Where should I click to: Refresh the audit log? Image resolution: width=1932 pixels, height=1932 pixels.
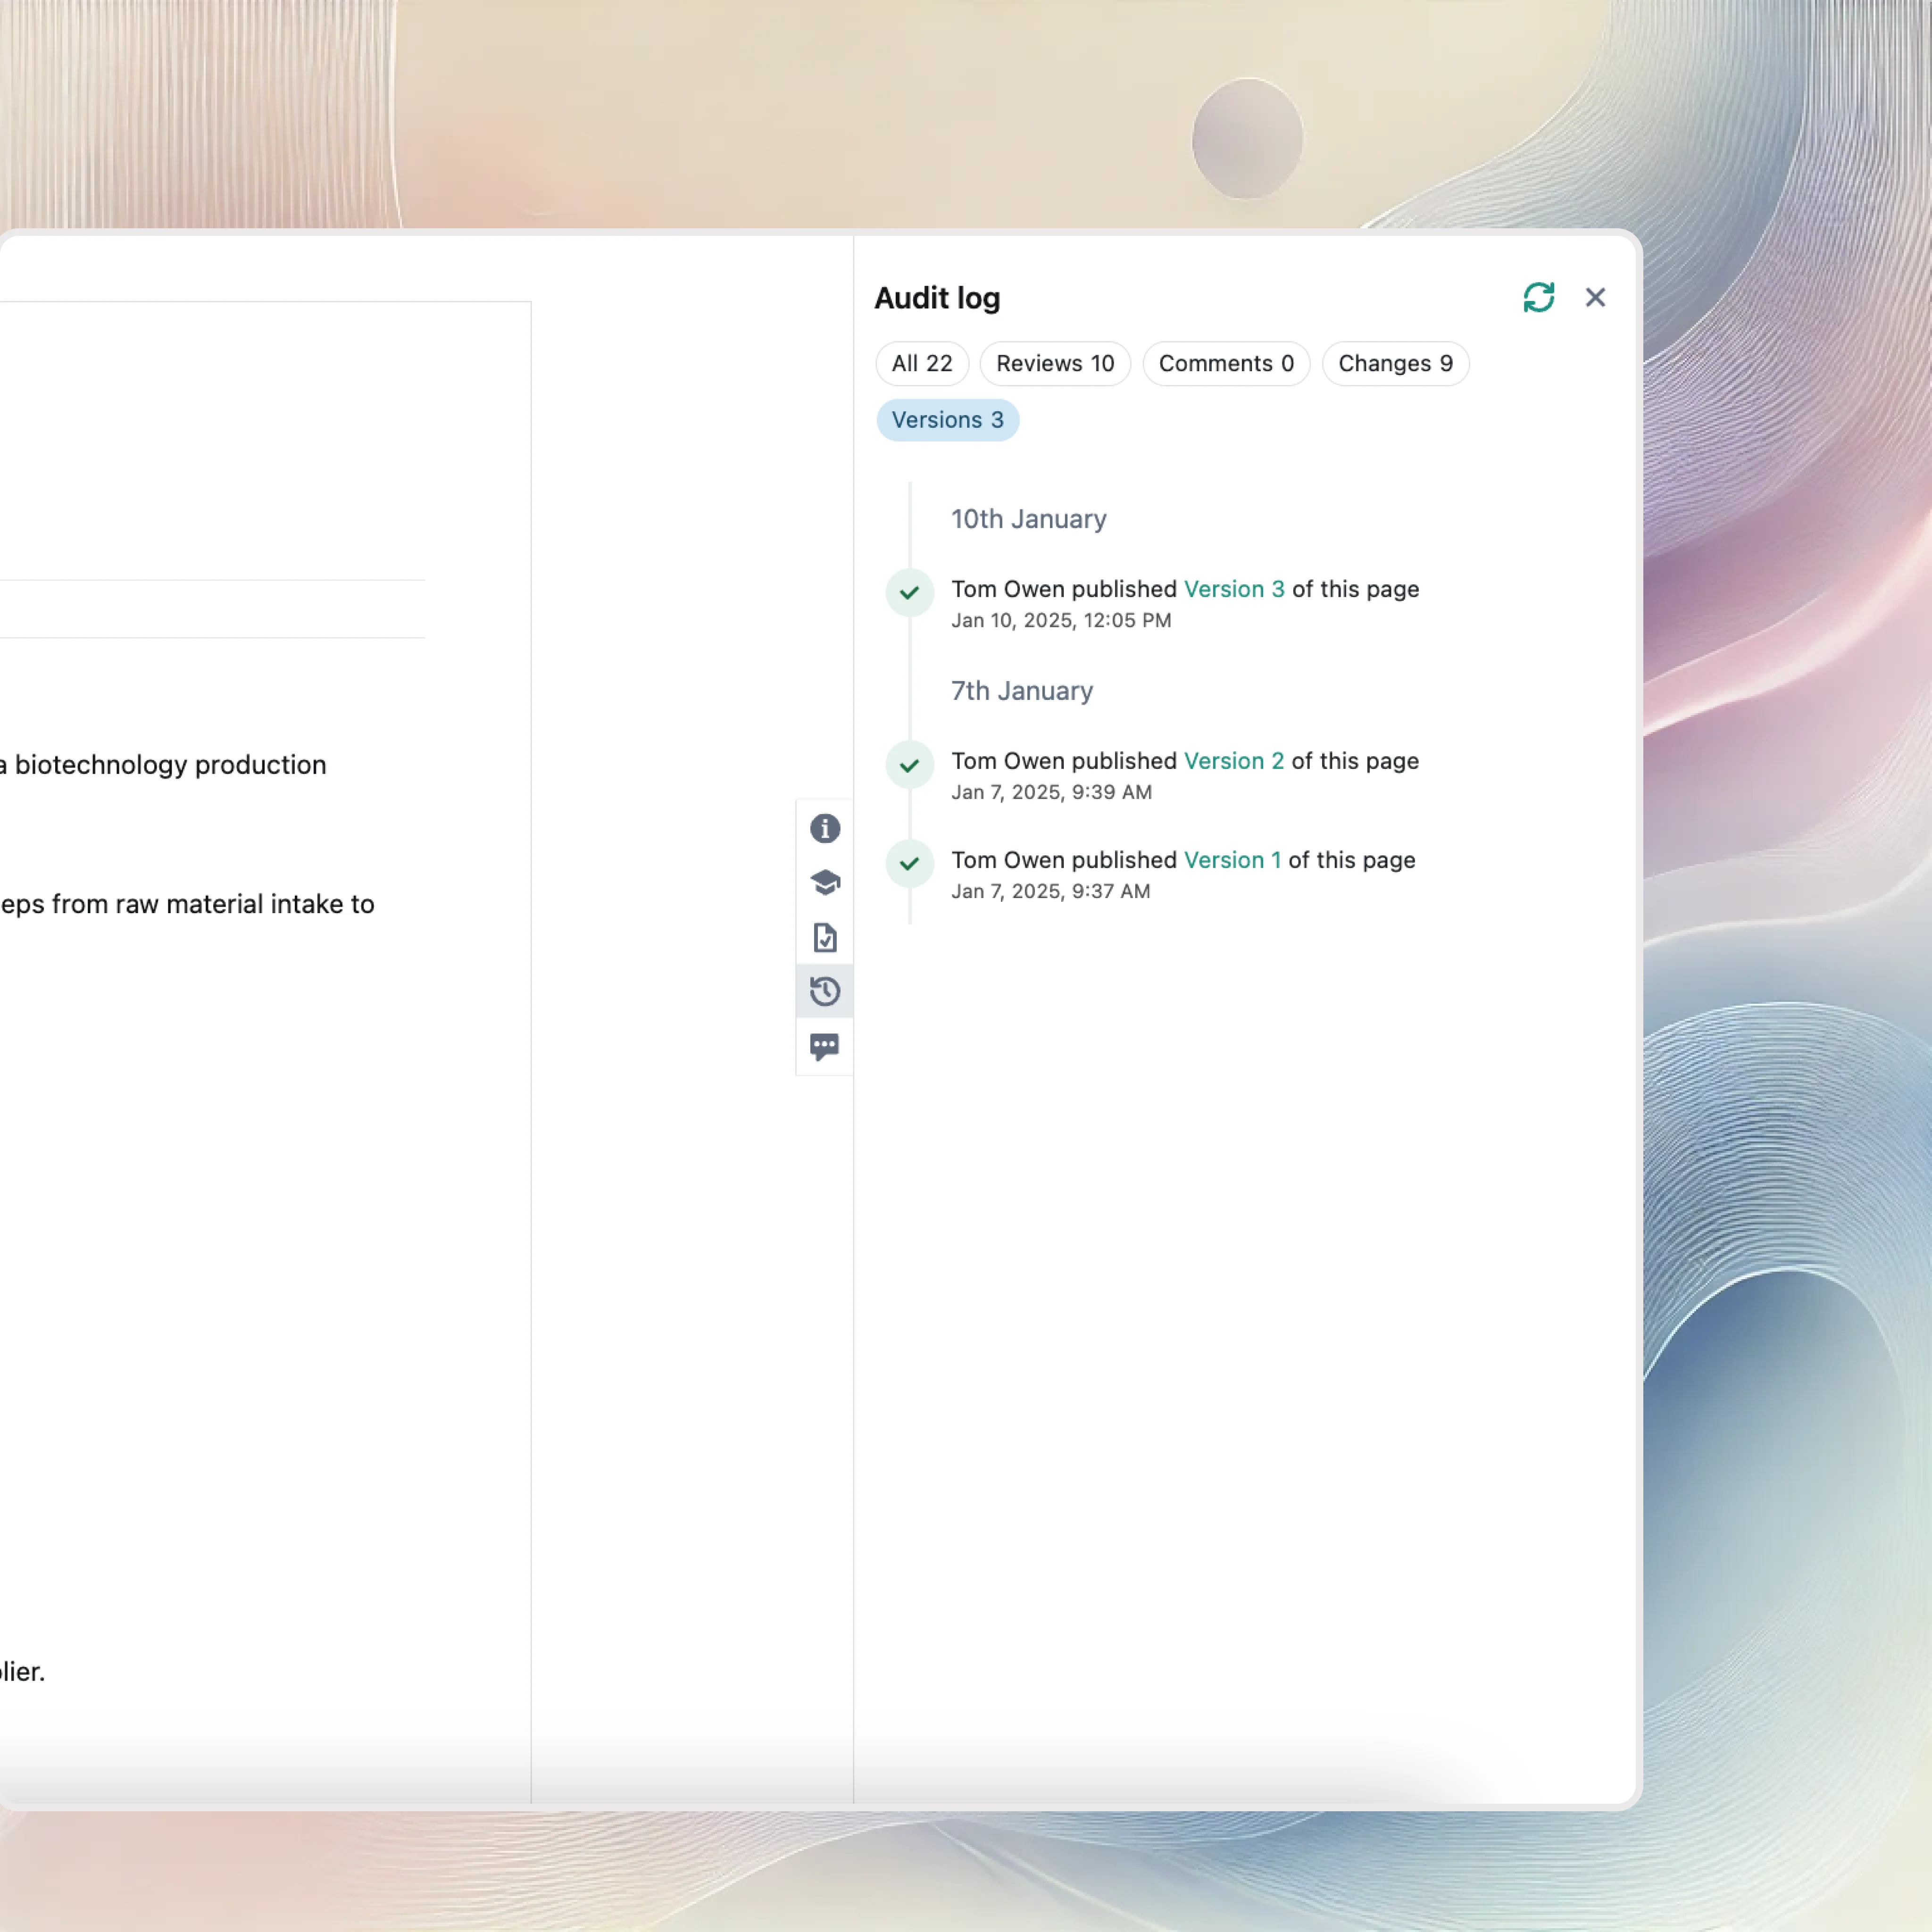1538,297
